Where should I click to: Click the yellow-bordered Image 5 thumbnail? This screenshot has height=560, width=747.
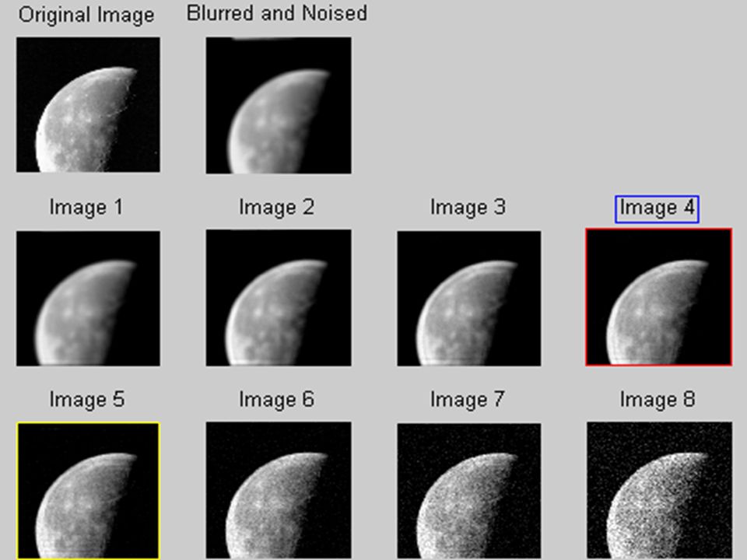tap(88, 491)
